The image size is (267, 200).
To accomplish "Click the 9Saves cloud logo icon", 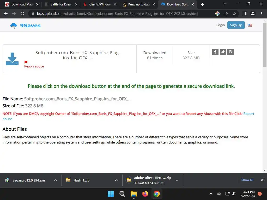I will (14, 26).
